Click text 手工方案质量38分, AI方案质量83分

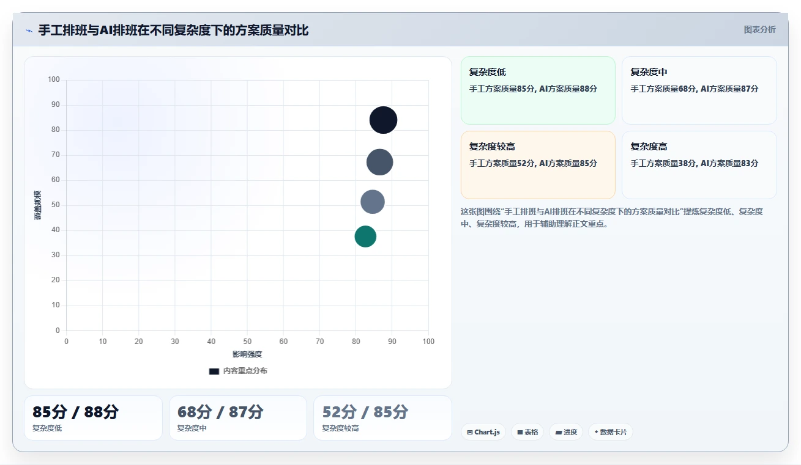(695, 163)
